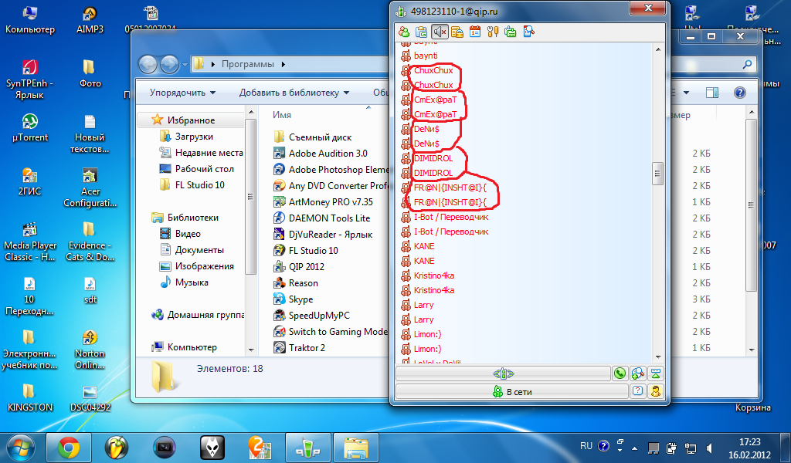Image resolution: width=791 pixels, height=463 pixels.
Task: Select the contact 'baynti' in QIP list
Action: click(426, 56)
